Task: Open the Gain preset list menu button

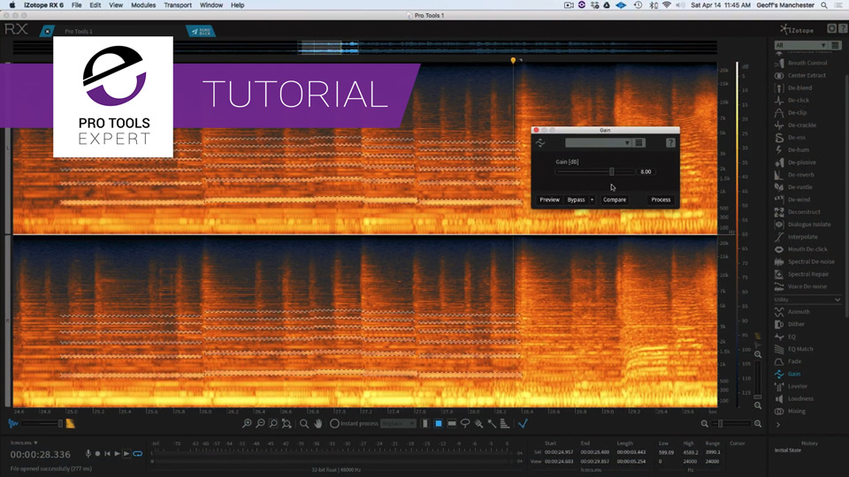Action: (x=639, y=143)
